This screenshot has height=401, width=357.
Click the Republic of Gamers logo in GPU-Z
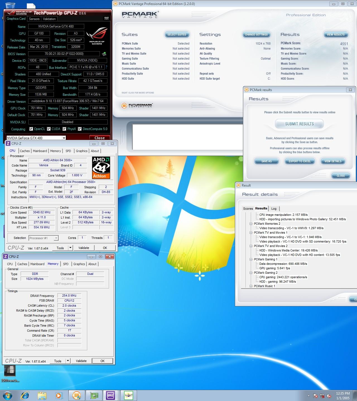point(97,36)
